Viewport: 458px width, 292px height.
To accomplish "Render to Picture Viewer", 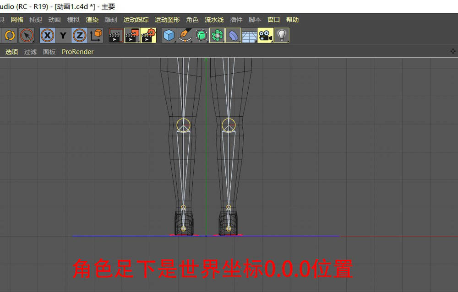I will click(131, 35).
